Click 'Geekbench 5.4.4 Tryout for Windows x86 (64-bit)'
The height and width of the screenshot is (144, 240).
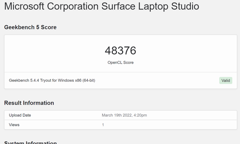pos(52,80)
